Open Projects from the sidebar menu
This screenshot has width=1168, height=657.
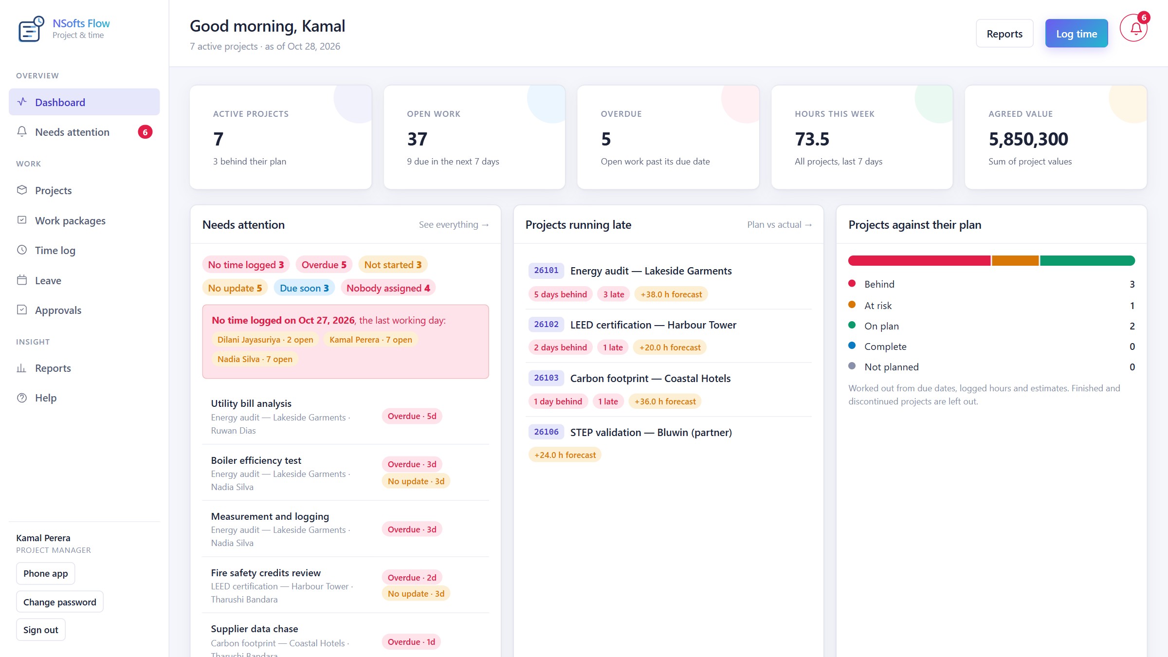pyautogui.click(x=84, y=190)
